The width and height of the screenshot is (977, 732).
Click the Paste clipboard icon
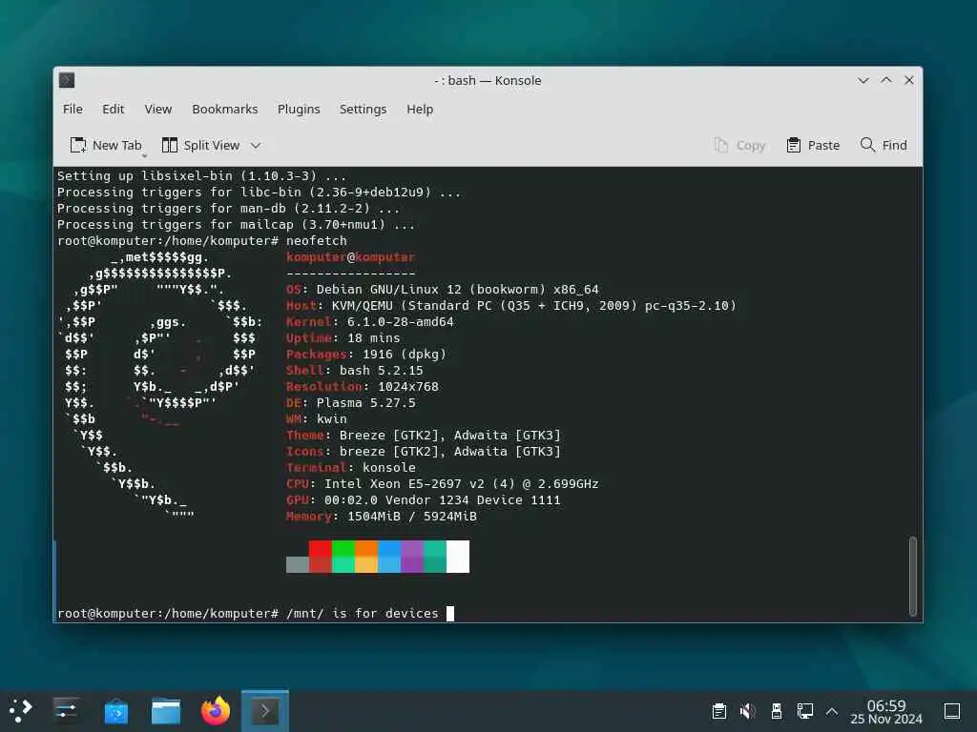pyautogui.click(x=793, y=145)
